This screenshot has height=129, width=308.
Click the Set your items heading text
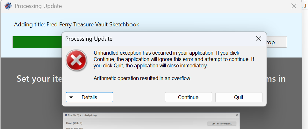point(39,79)
